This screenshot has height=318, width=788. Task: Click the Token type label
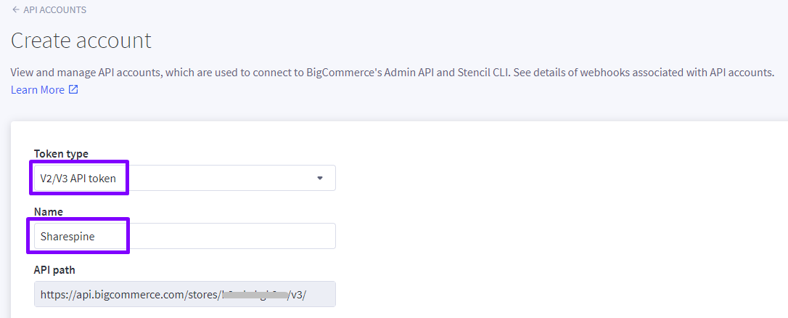coord(61,153)
